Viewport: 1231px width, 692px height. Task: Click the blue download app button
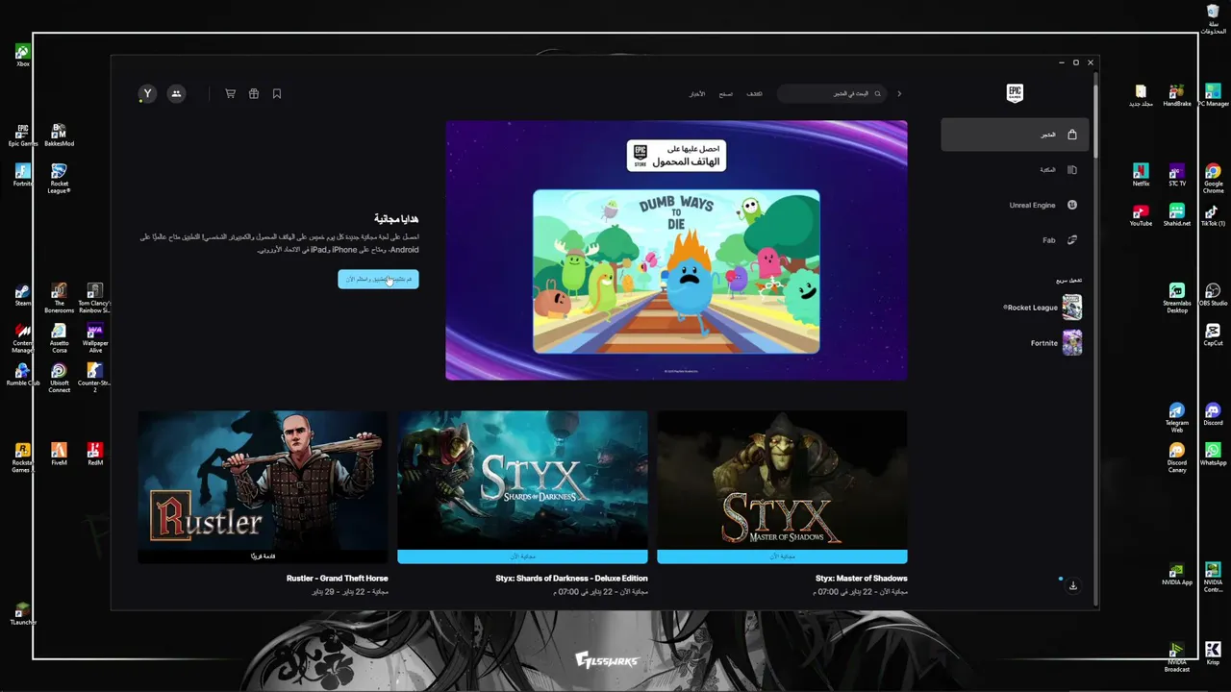378,279
